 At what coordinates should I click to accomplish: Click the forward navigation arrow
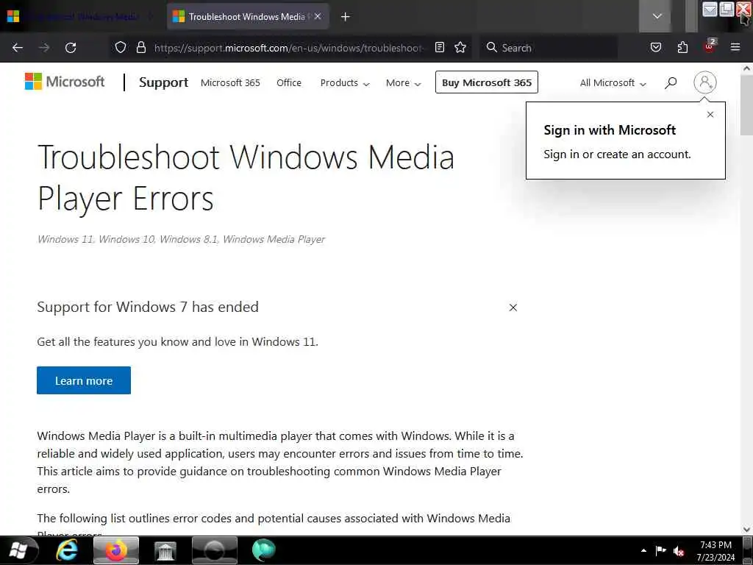point(44,48)
